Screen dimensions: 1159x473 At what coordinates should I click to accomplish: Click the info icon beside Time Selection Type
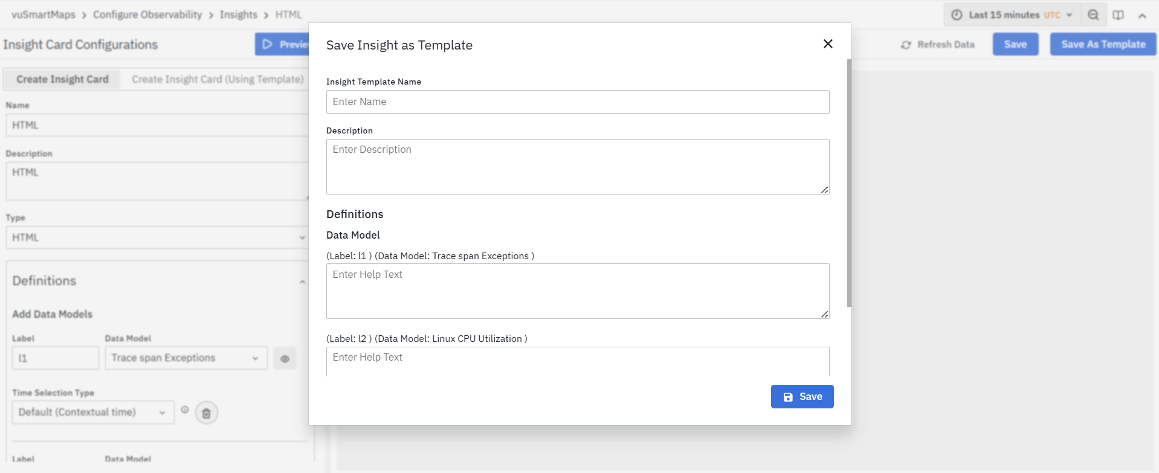point(185,410)
